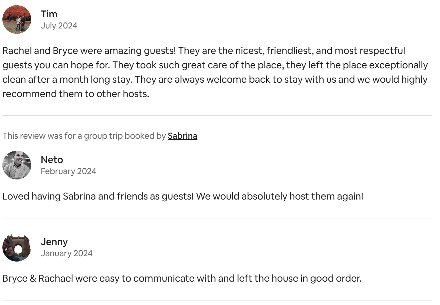Click the divider line below Neto's review
Screen dimensions: 440x305
coord(217,218)
